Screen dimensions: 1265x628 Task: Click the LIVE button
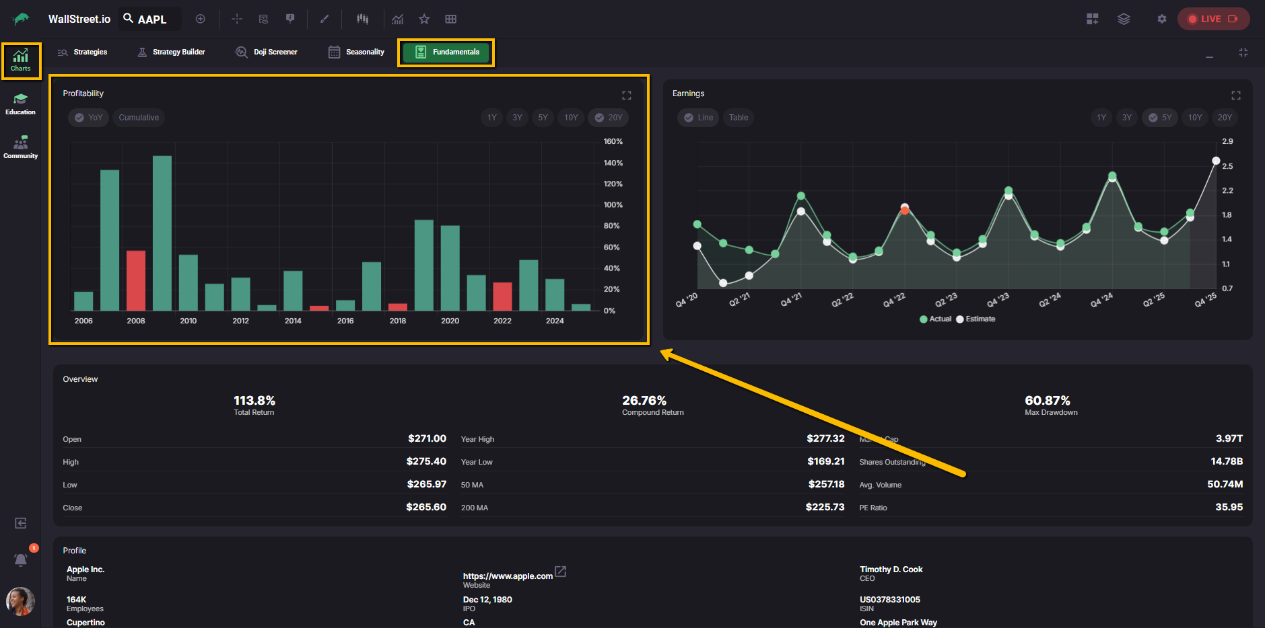(1213, 19)
